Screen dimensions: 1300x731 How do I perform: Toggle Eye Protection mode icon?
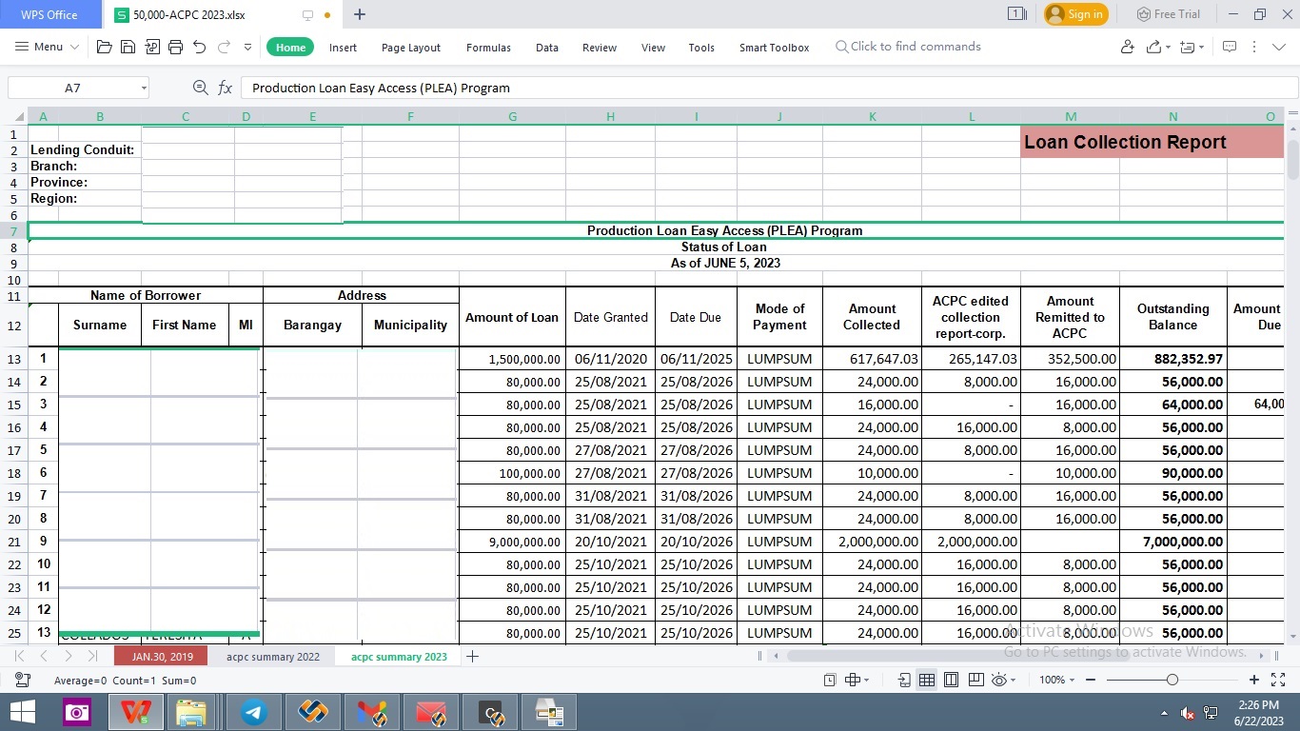click(x=999, y=680)
